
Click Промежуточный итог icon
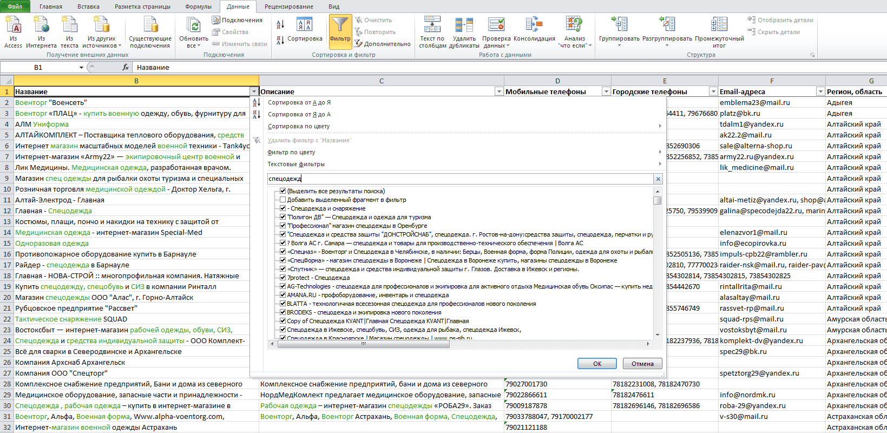[x=719, y=32]
